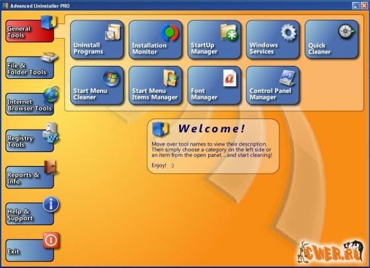Switch to Reports & Info category
This screenshot has height=268, width=370.
point(30,178)
